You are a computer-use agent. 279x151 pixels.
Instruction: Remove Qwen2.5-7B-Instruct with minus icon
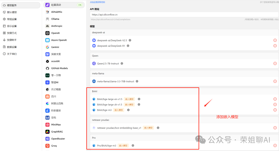275,64
